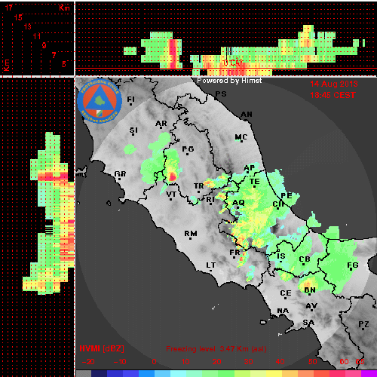
Task: Click the '30' dBZ scale value
Action: pyautogui.click(x=248, y=362)
